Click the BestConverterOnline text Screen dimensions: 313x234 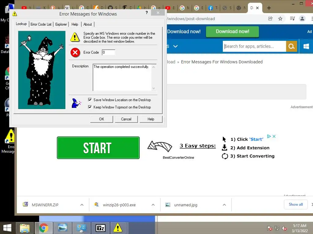coord(179,158)
